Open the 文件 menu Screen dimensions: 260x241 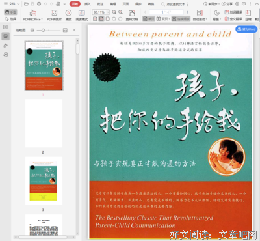(x=12, y=4)
